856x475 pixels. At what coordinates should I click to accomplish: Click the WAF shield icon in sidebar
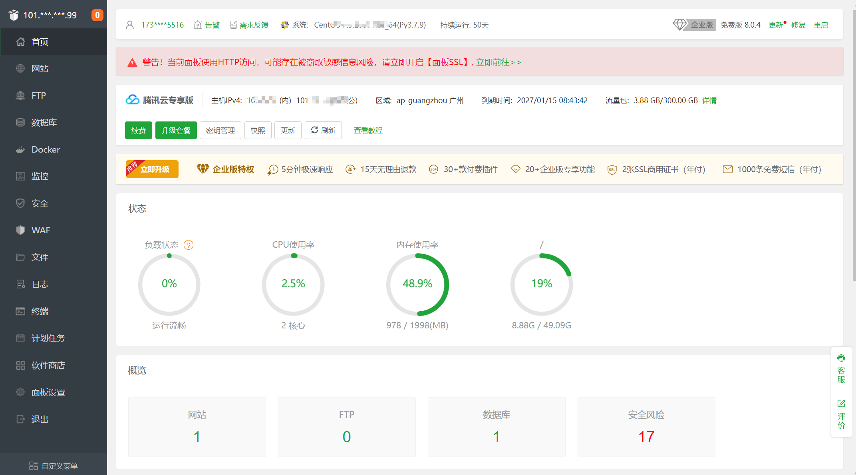(x=20, y=231)
